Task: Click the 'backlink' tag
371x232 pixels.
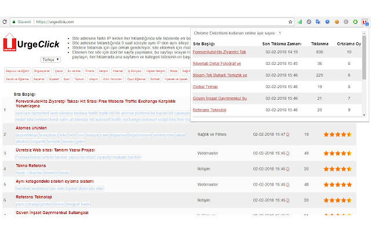Action: [23, 188]
